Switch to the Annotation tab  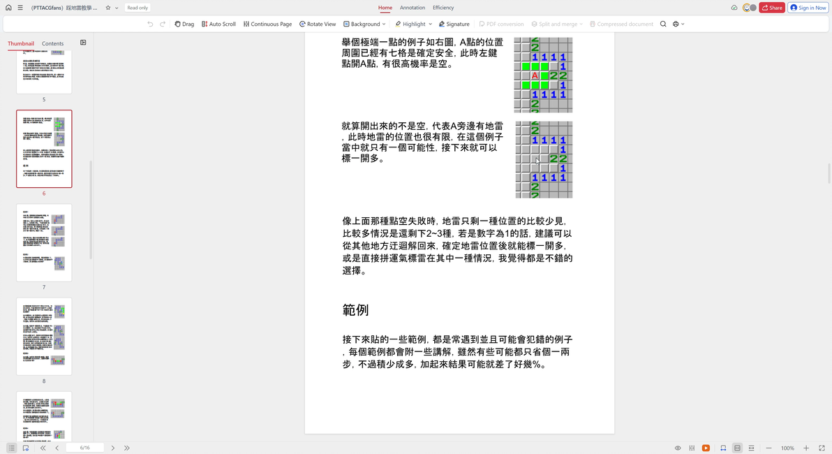(413, 8)
